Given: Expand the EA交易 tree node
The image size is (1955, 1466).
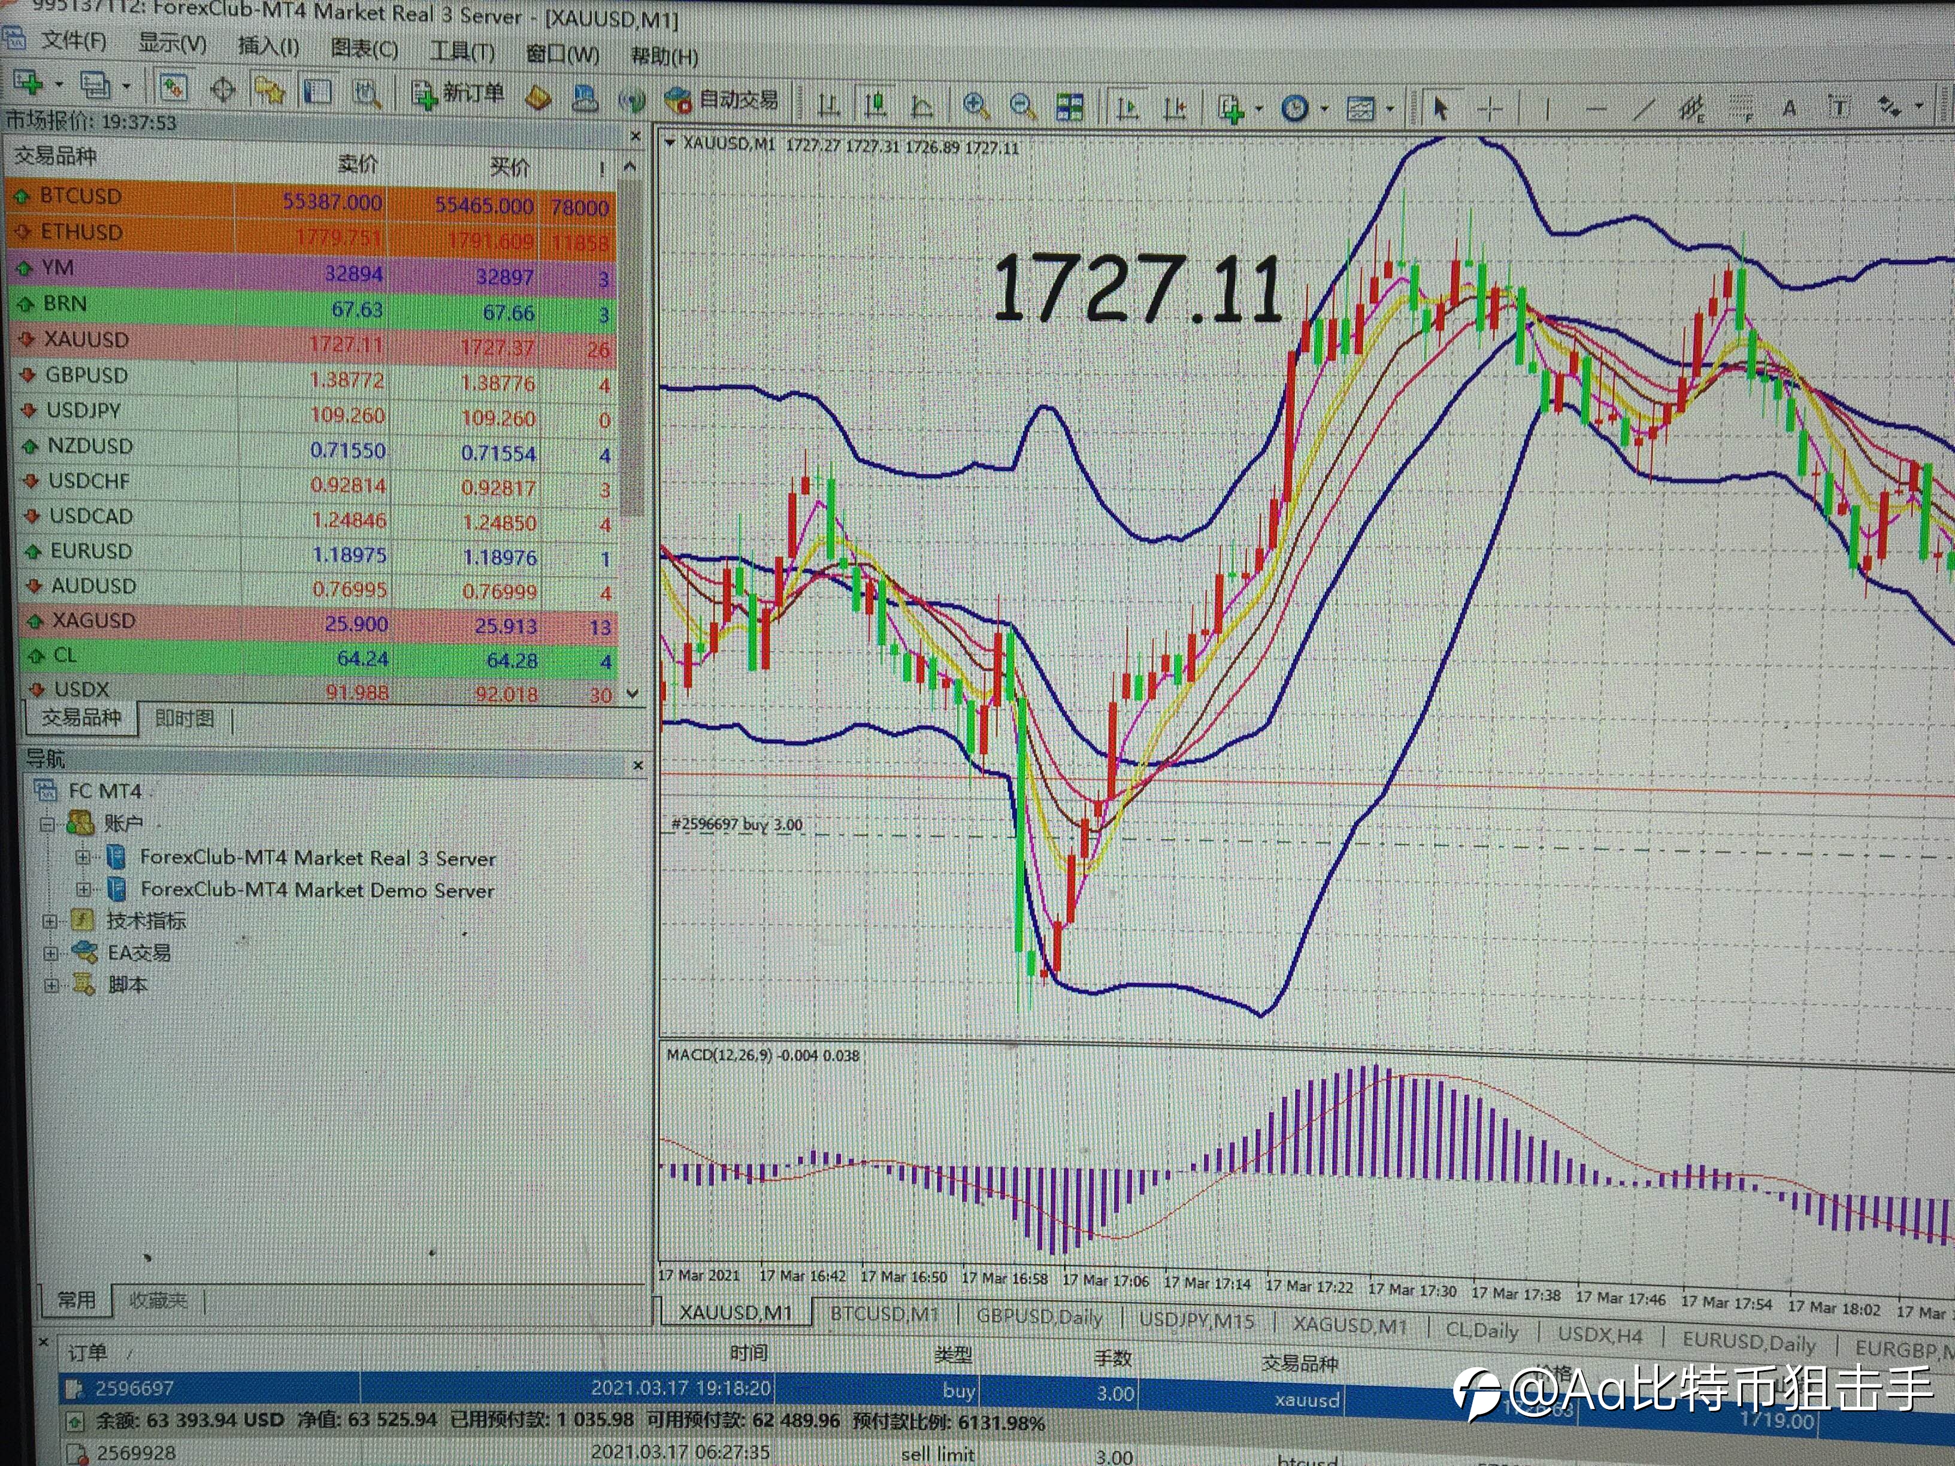Looking at the screenshot, I should 52,953.
